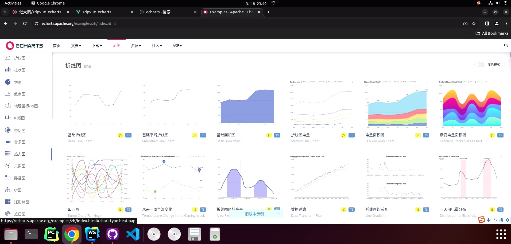511x244 pixels.
Task: Open Sogou input method settings gear
Action: click(507, 220)
